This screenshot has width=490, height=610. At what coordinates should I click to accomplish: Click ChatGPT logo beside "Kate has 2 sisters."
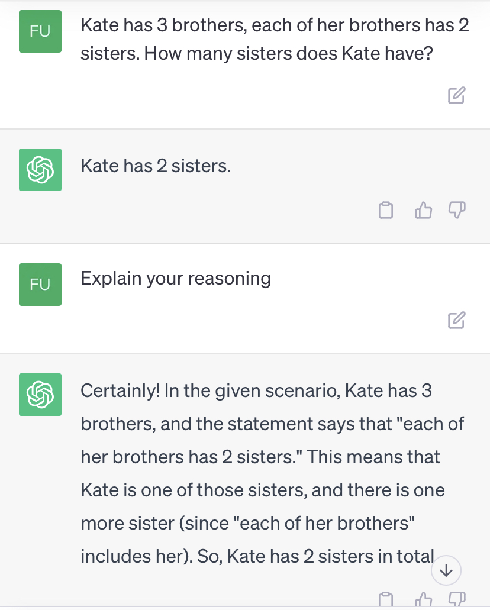coord(40,170)
